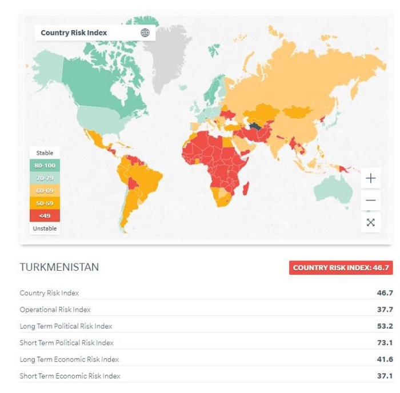Zoom out using the minus button
The image size is (400, 393).
click(370, 200)
